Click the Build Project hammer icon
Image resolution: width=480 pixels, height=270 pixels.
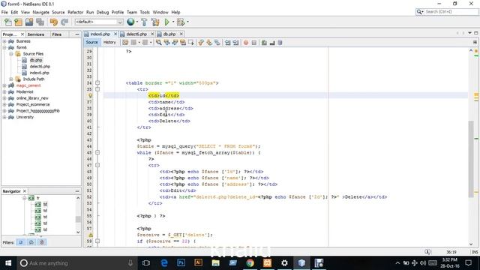[144, 22]
